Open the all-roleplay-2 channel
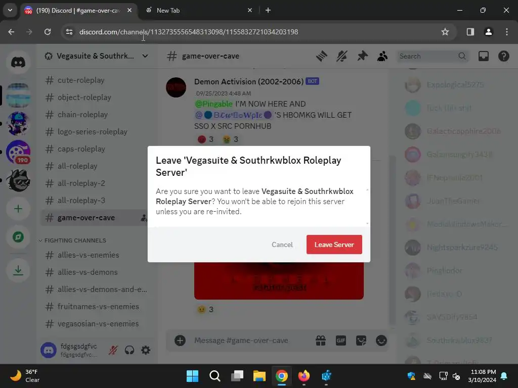This screenshot has height=388, width=518. click(x=81, y=183)
